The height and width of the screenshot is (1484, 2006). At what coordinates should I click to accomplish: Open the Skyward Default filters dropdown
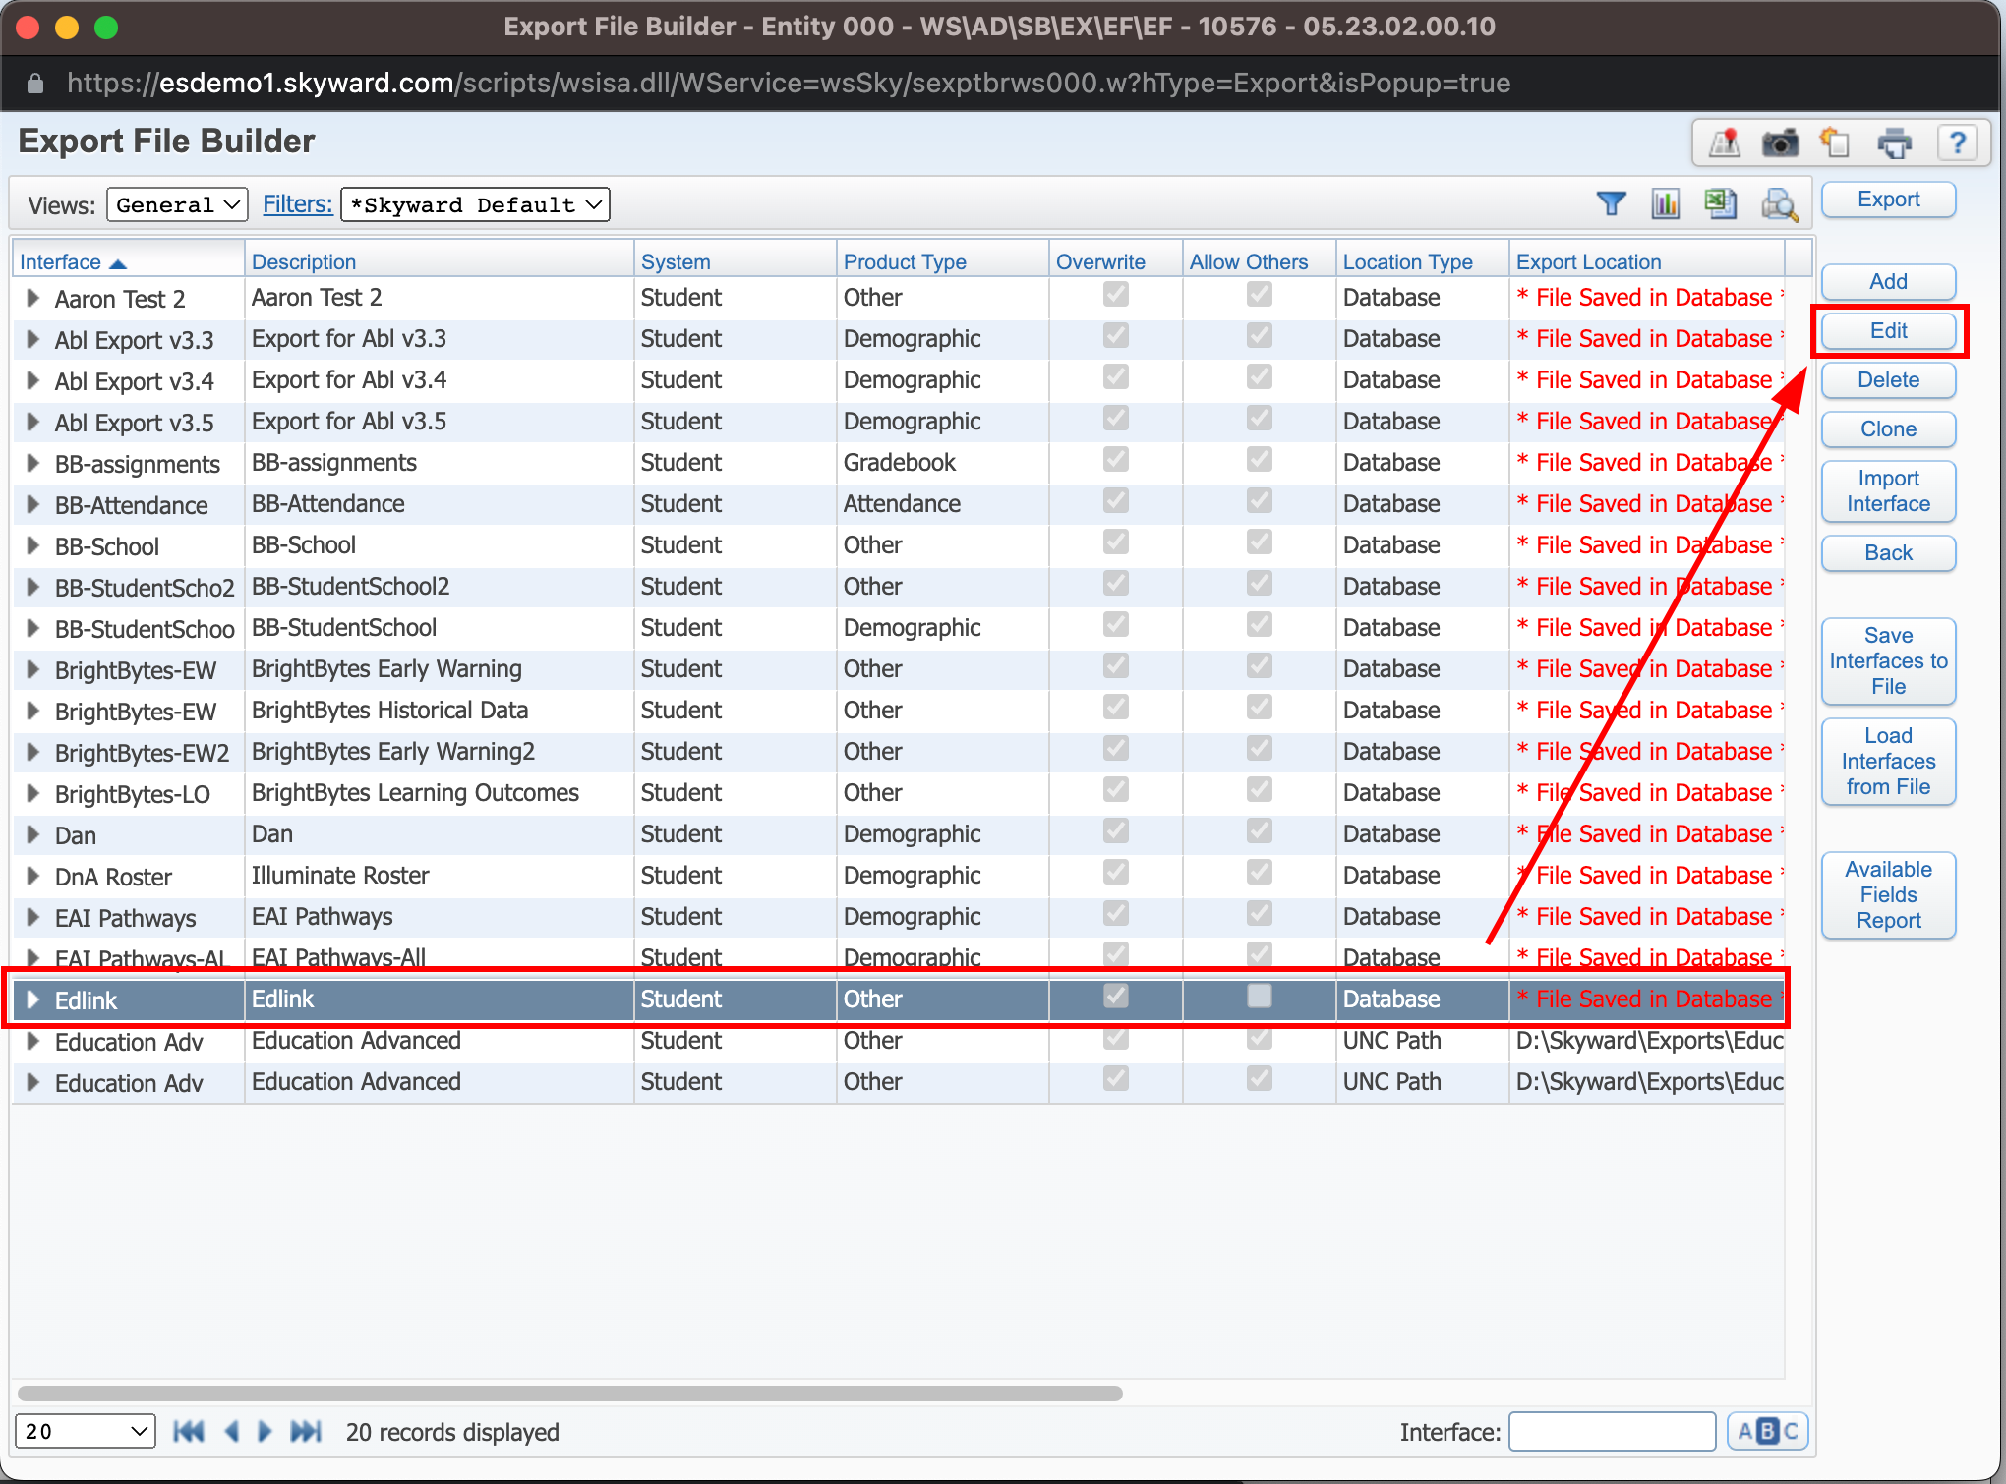click(475, 204)
